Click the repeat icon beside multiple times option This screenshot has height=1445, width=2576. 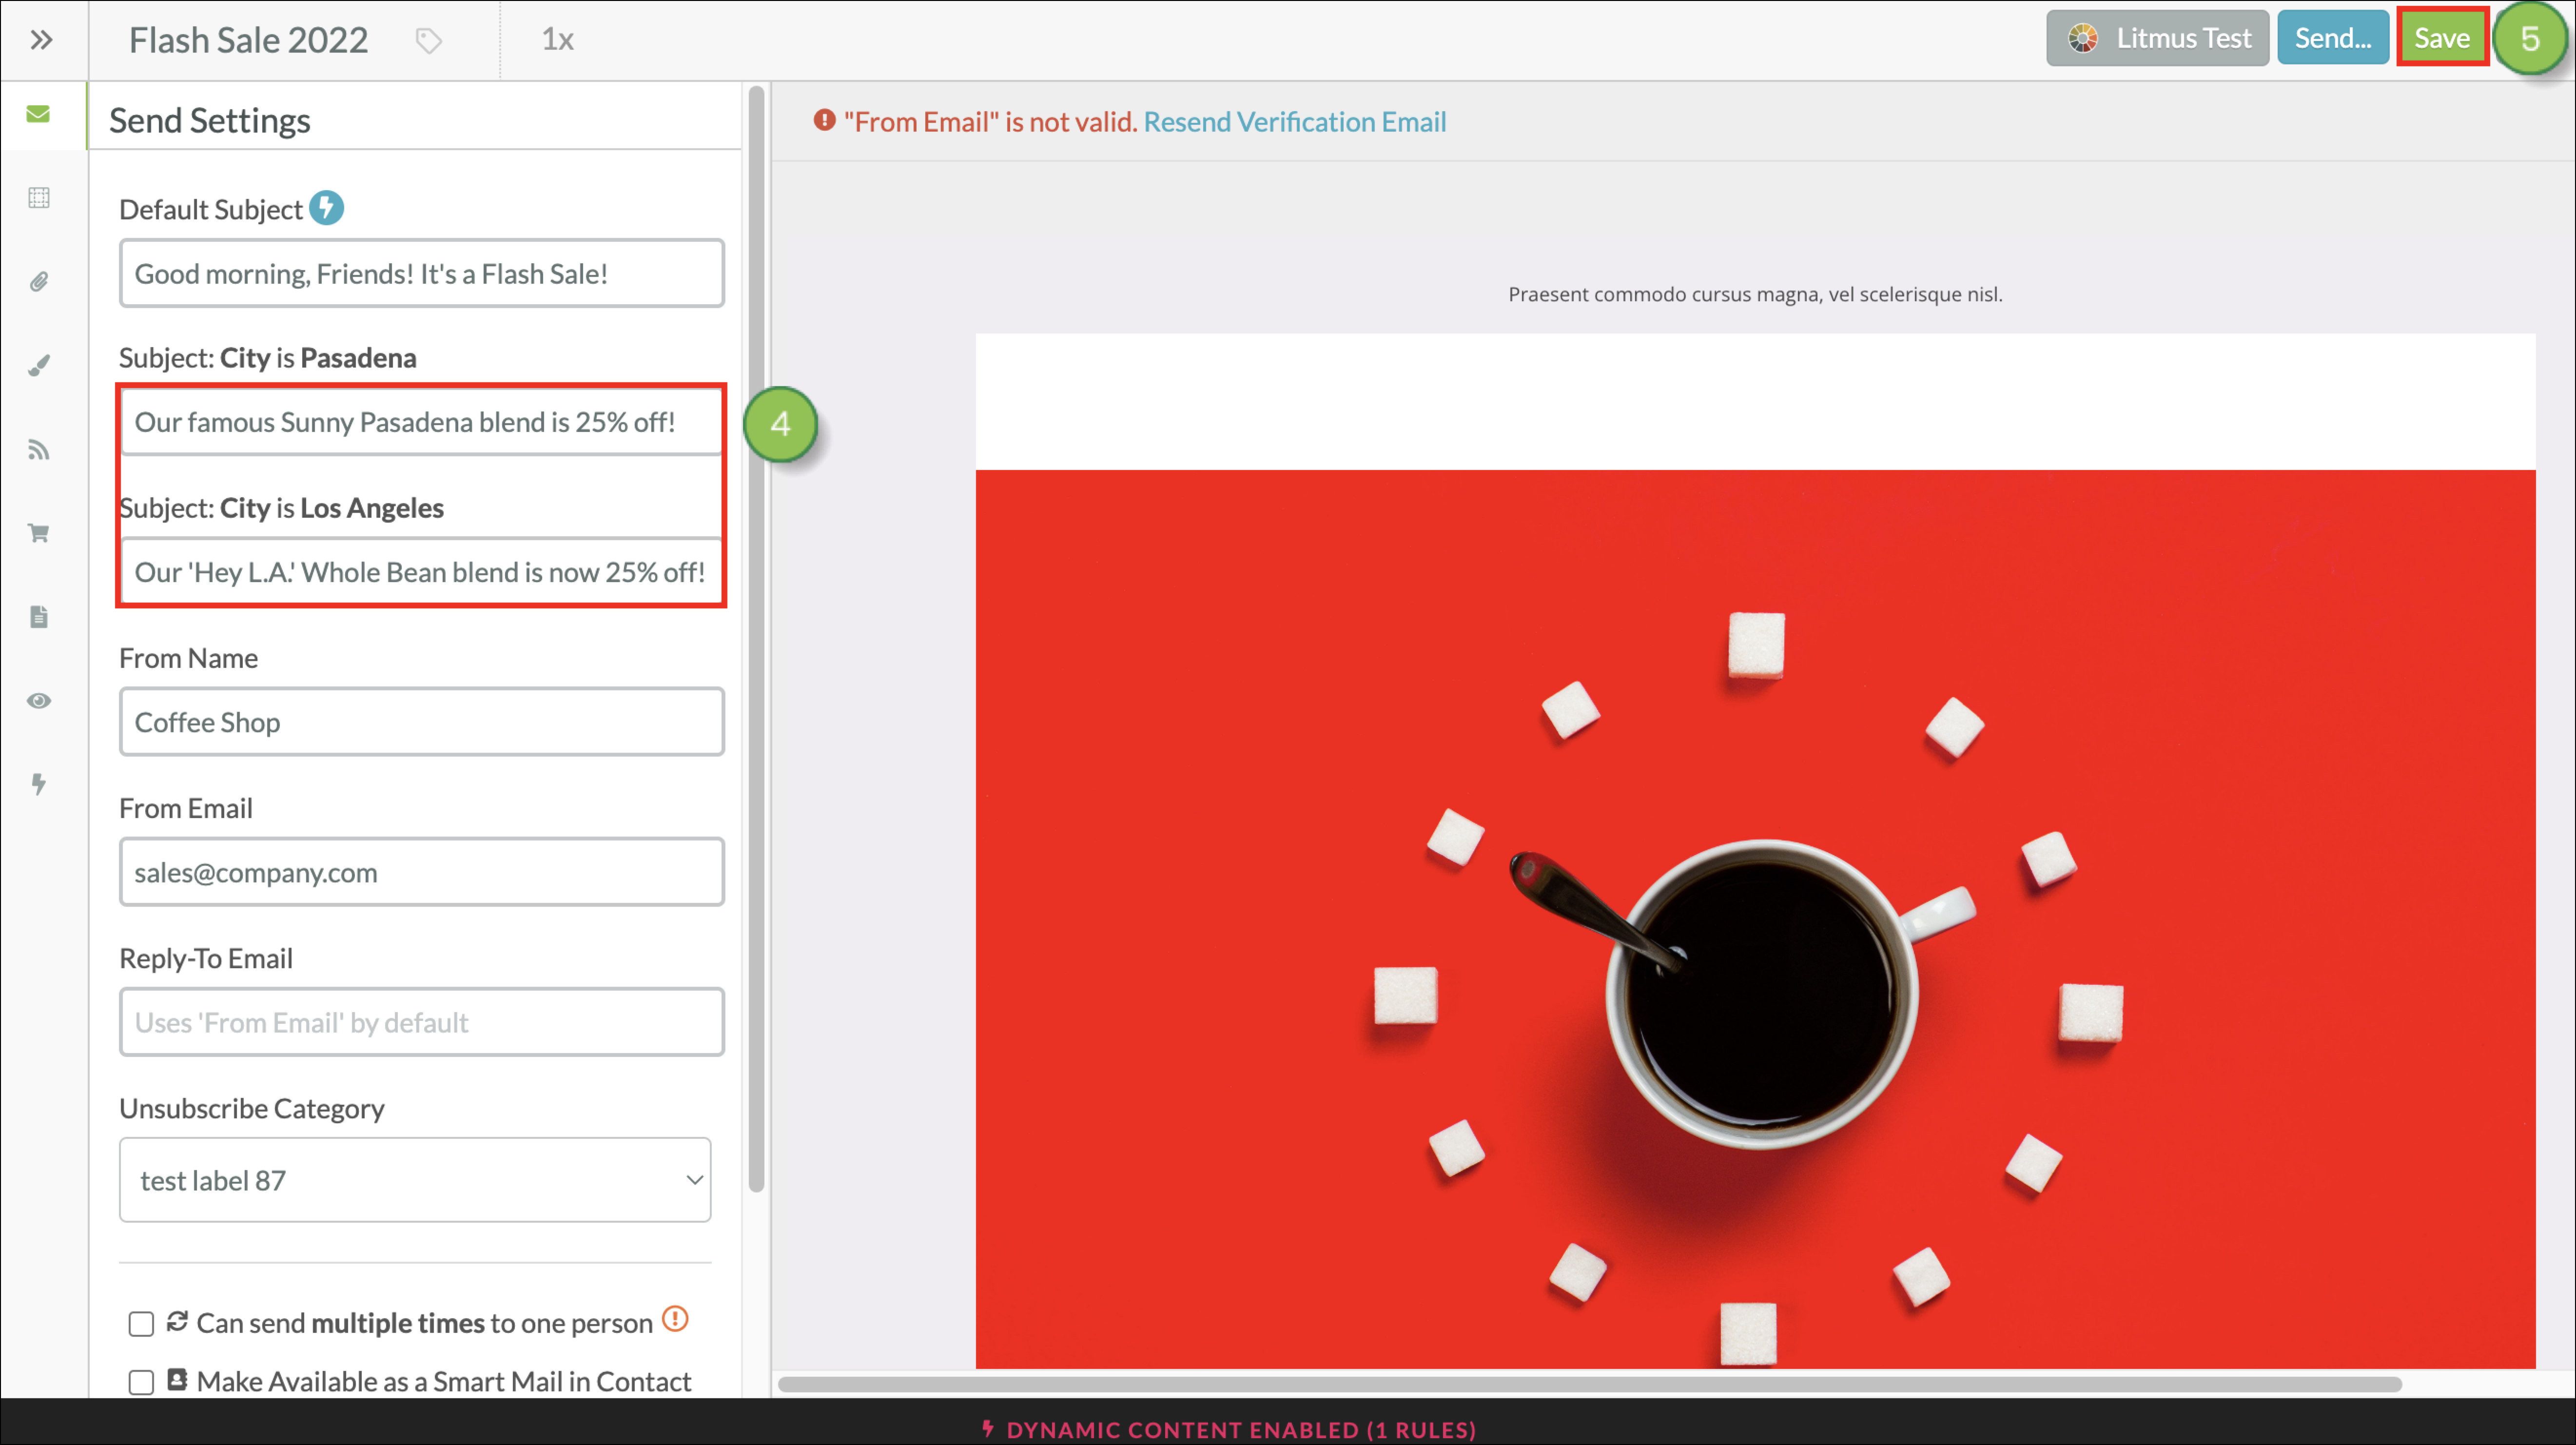click(177, 1321)
